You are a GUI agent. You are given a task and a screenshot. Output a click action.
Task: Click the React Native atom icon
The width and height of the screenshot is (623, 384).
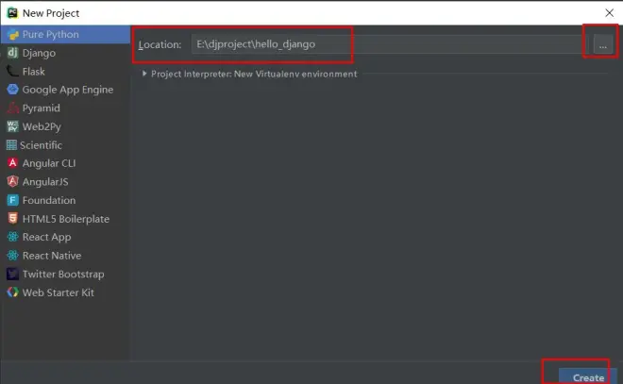[12, 256]
